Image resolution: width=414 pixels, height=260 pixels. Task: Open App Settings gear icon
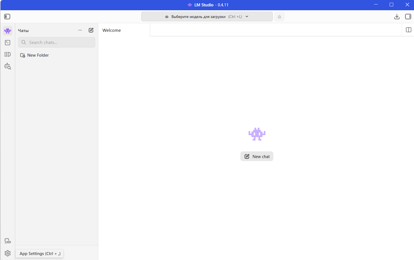pyautogui.click(x=8, y=253)
